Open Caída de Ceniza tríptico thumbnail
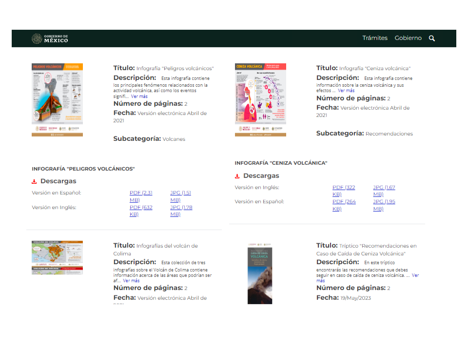Image resolution: width=468 pixels, height=351 pixels. tap(260, 273)
